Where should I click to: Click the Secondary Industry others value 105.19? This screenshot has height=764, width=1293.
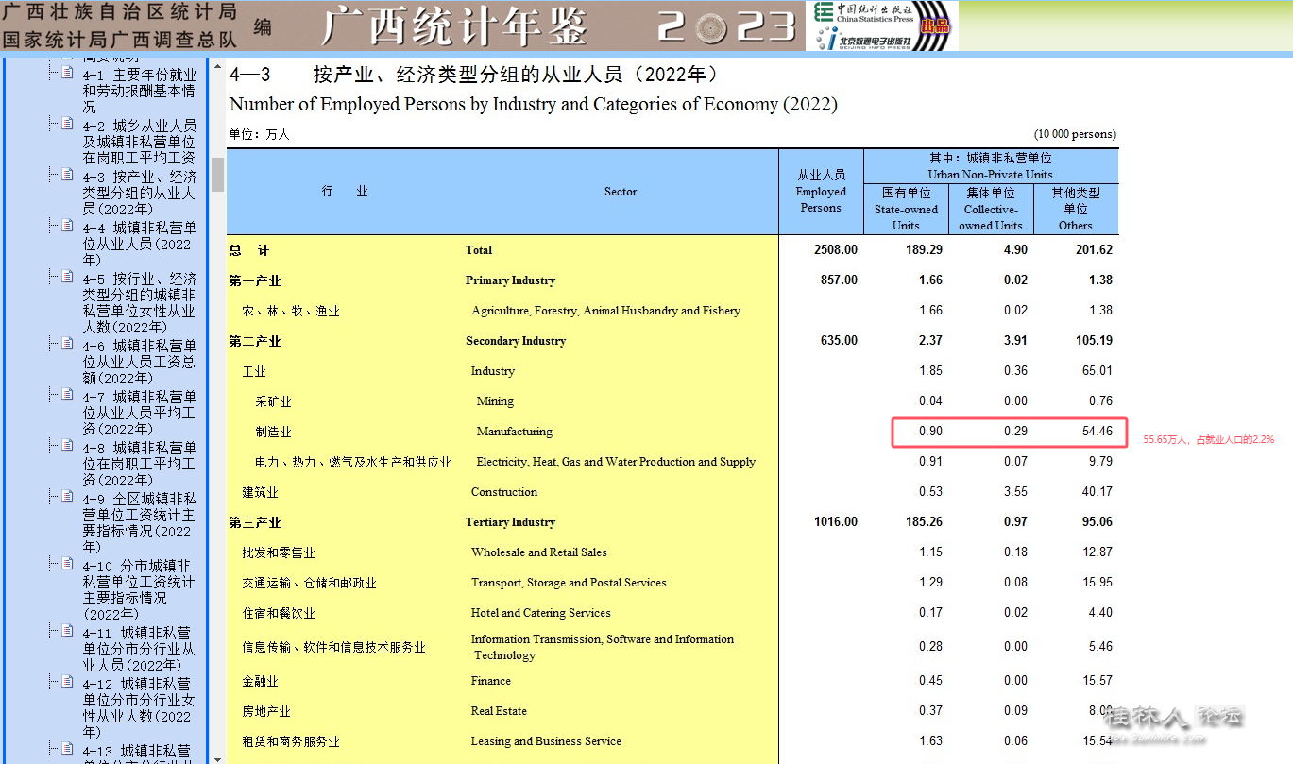(1093, 341)
